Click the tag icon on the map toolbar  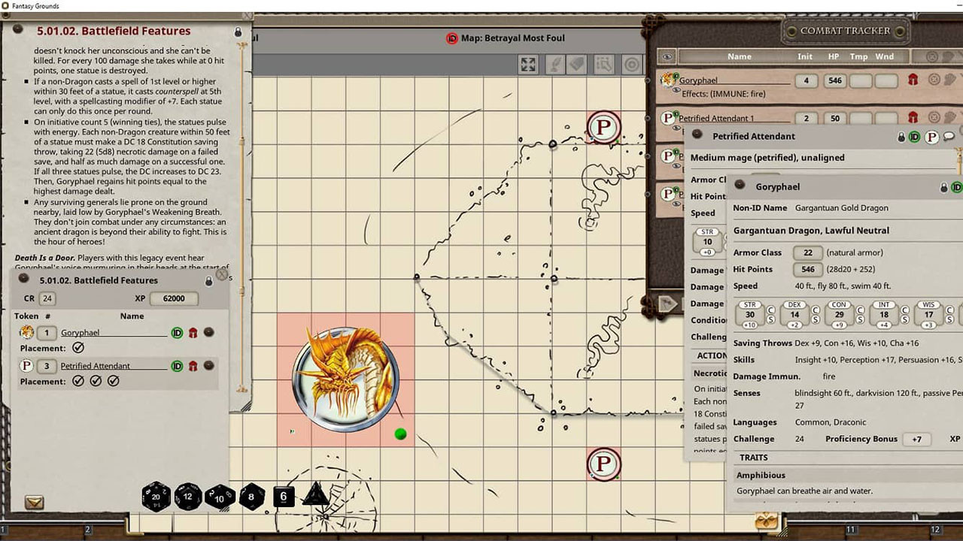(576, 64)
